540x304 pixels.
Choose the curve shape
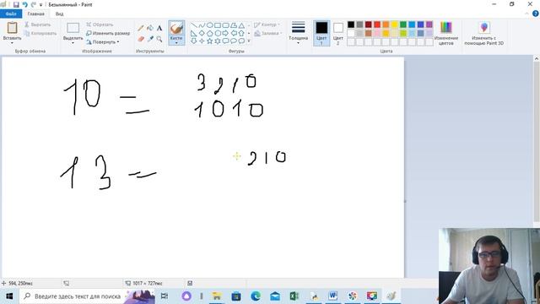202,25
